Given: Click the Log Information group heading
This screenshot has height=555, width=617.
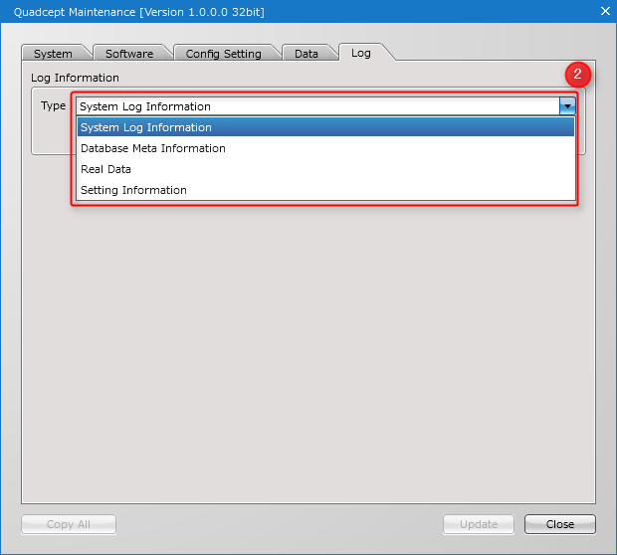Looking at the screenshot, I should tap(75, 78).
